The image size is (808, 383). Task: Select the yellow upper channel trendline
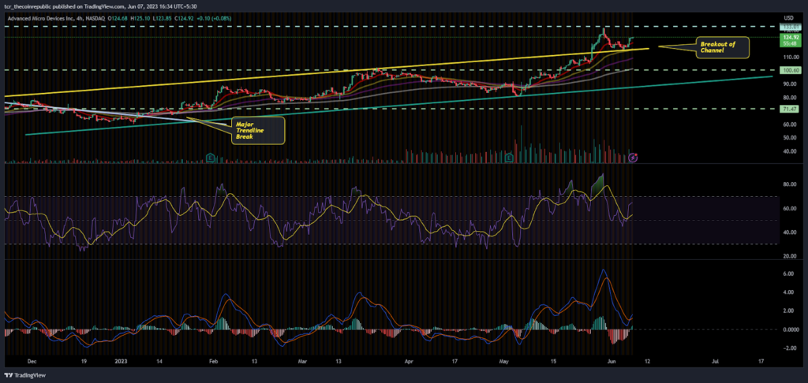click(x=326, y=72)
